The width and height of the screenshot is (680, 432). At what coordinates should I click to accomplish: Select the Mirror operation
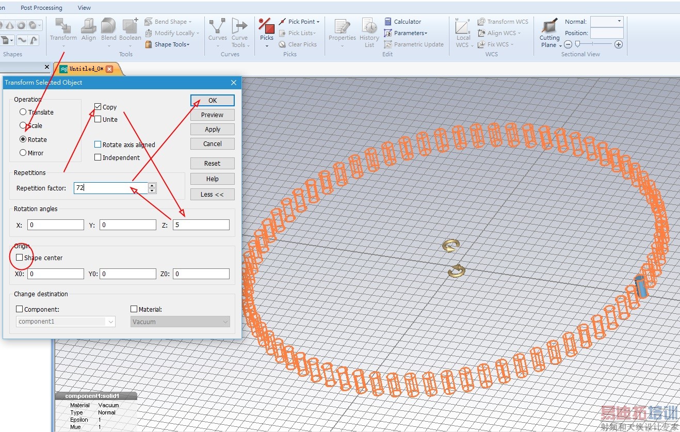tap(23, 153)
